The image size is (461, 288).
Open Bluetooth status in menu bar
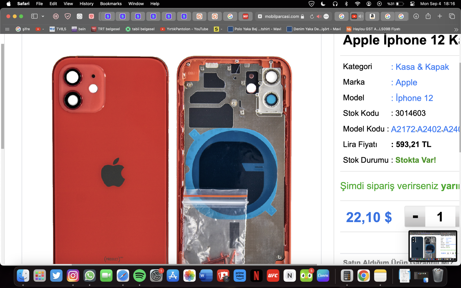[346, 4]
